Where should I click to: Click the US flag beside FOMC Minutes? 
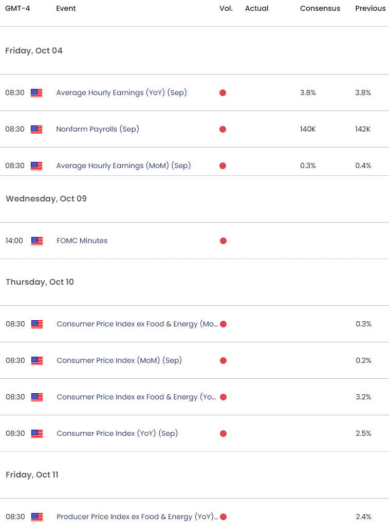tap(36, 241)
